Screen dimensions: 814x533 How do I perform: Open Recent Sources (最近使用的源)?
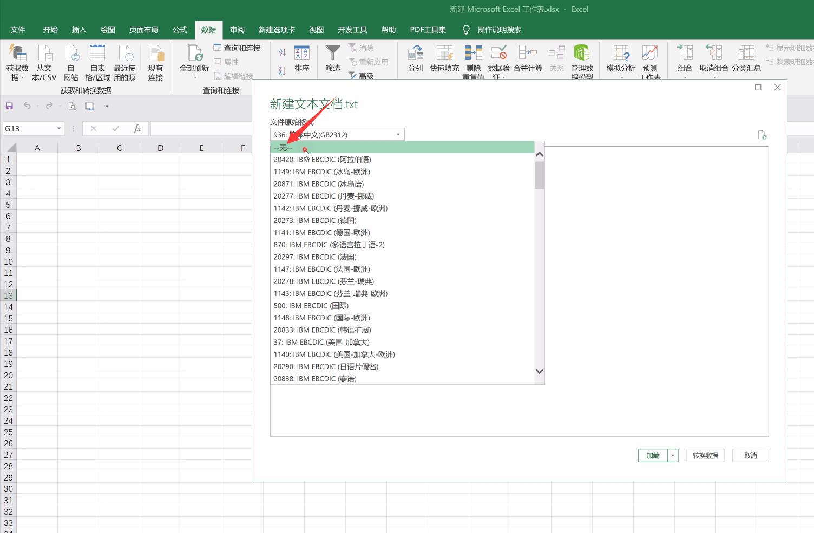click(x=124, y=63)
